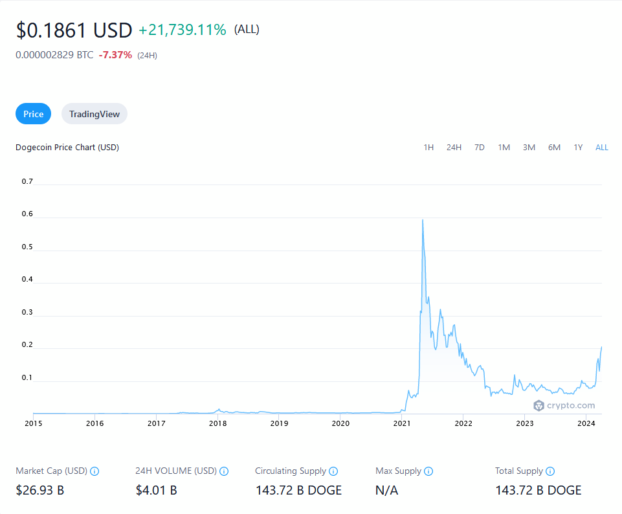
Task: Click the 0.2 y-axis price label
Action: [27, 344]
